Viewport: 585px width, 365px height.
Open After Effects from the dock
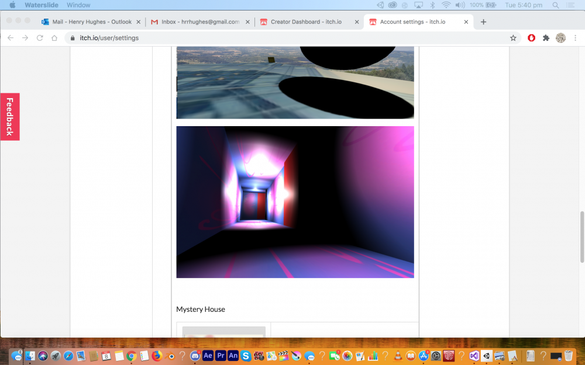(208, 356)
